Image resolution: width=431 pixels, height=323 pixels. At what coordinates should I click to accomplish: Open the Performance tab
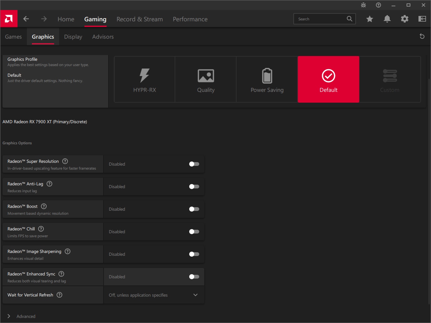point(190,19)
